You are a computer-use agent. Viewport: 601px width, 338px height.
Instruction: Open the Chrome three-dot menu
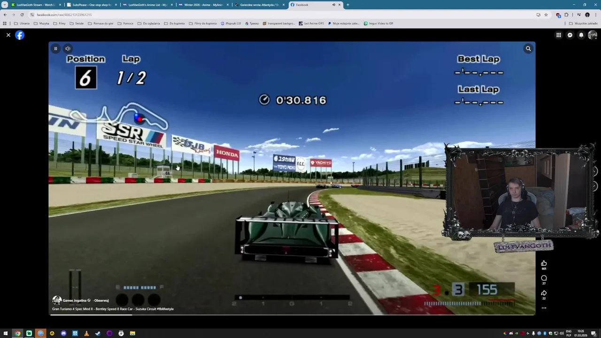point(595,15)
